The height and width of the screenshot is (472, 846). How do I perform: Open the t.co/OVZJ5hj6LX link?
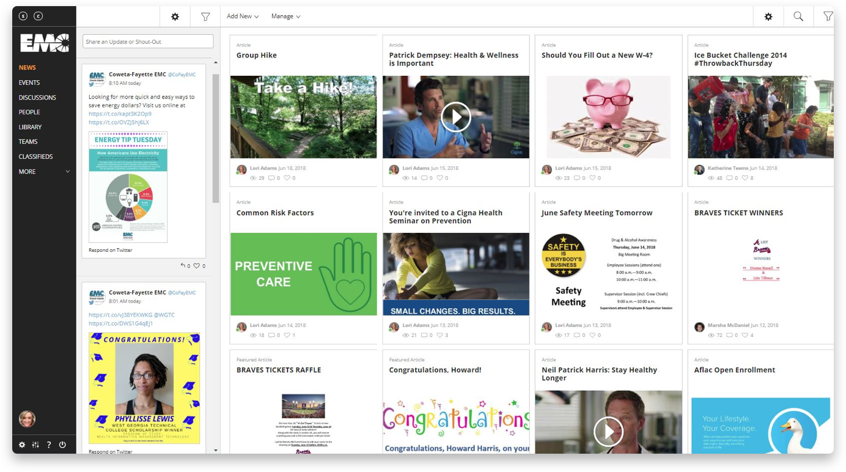(119, 122)
